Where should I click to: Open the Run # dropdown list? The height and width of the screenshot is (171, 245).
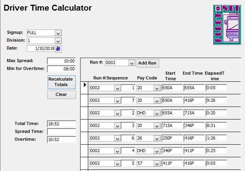[x=132, y=63]
